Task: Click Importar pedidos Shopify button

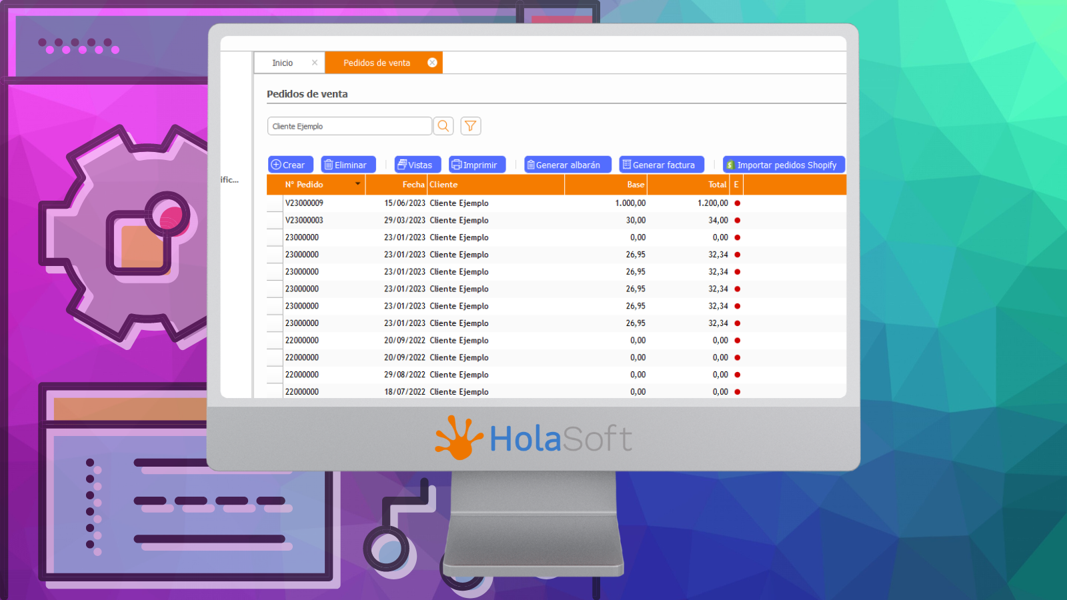Action: 784,165
